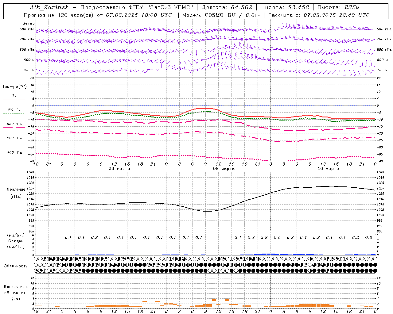The image size is (393, 314).
Task: Click the '500 м' wind level label on left
Action: click(x=29, y=60)
